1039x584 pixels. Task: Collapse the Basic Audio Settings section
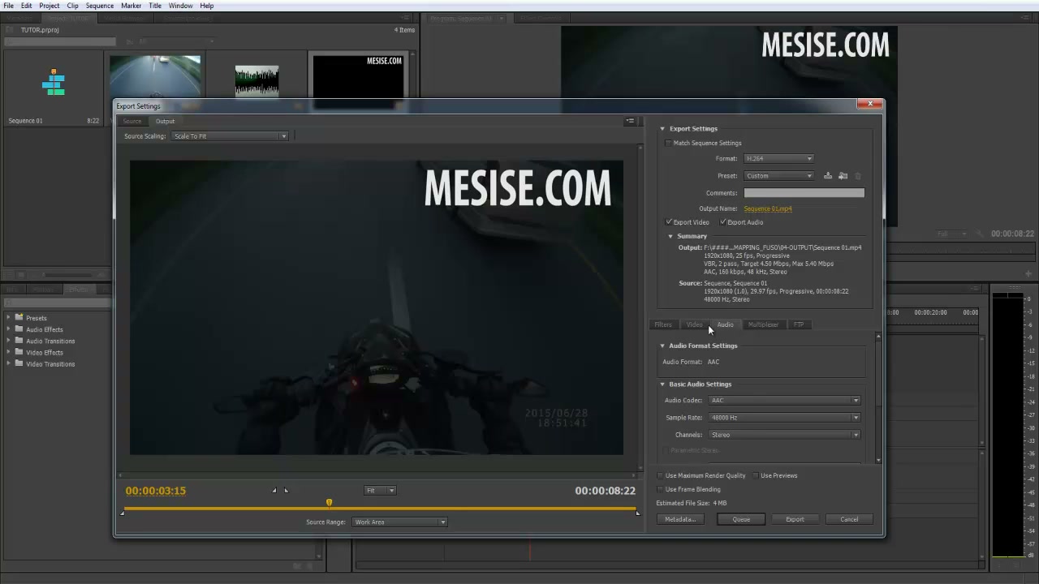click(662, 384)
